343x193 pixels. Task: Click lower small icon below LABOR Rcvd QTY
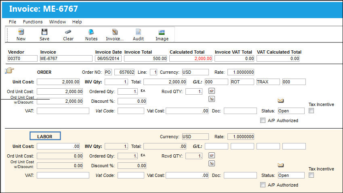click(212, 164)
